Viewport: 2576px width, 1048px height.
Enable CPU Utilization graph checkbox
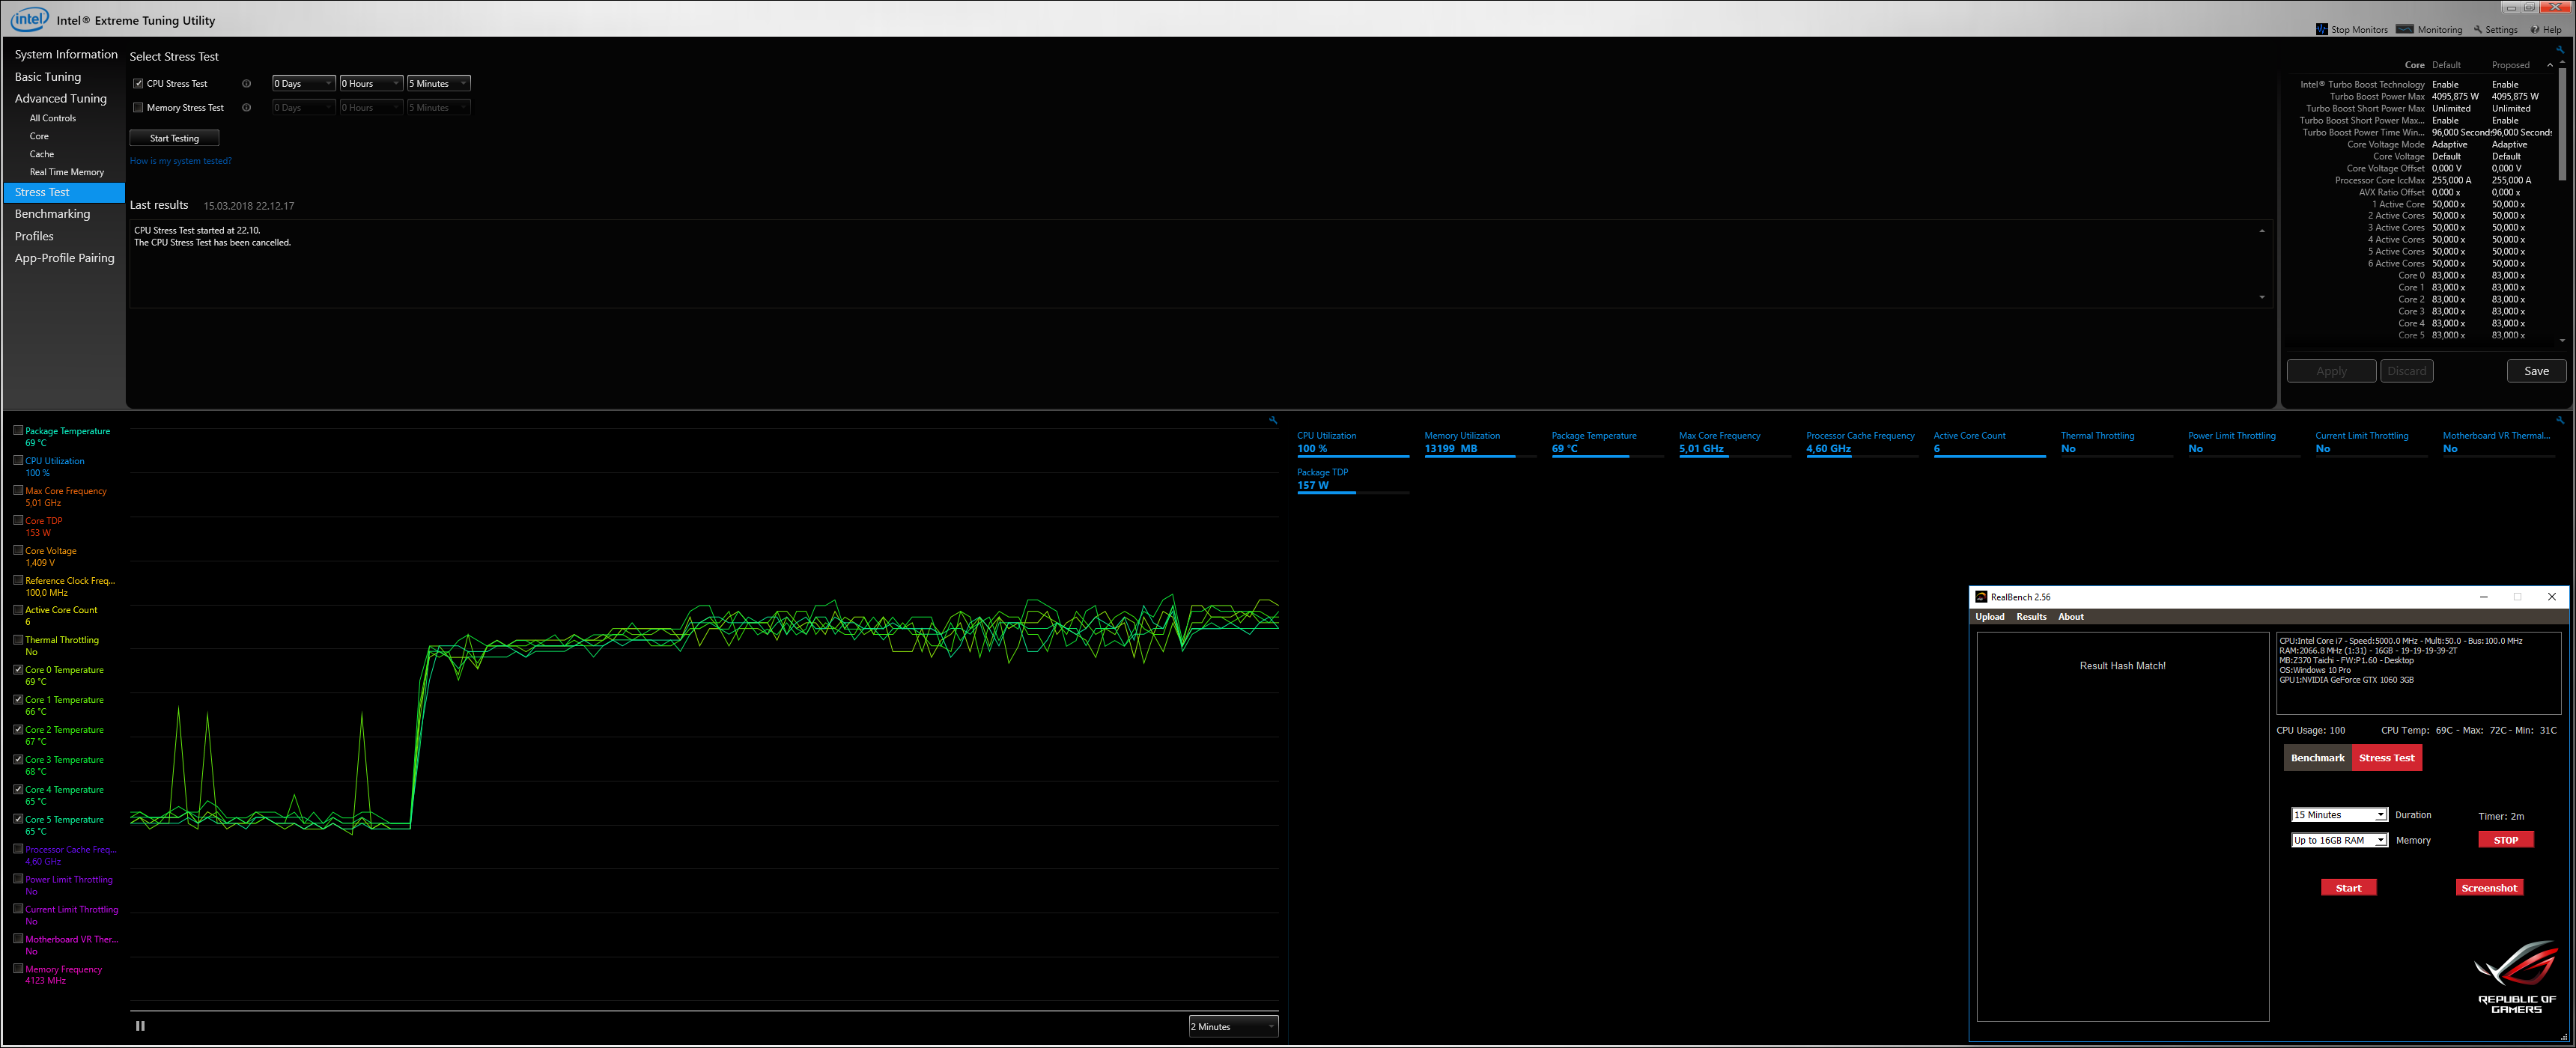point(18,460)
